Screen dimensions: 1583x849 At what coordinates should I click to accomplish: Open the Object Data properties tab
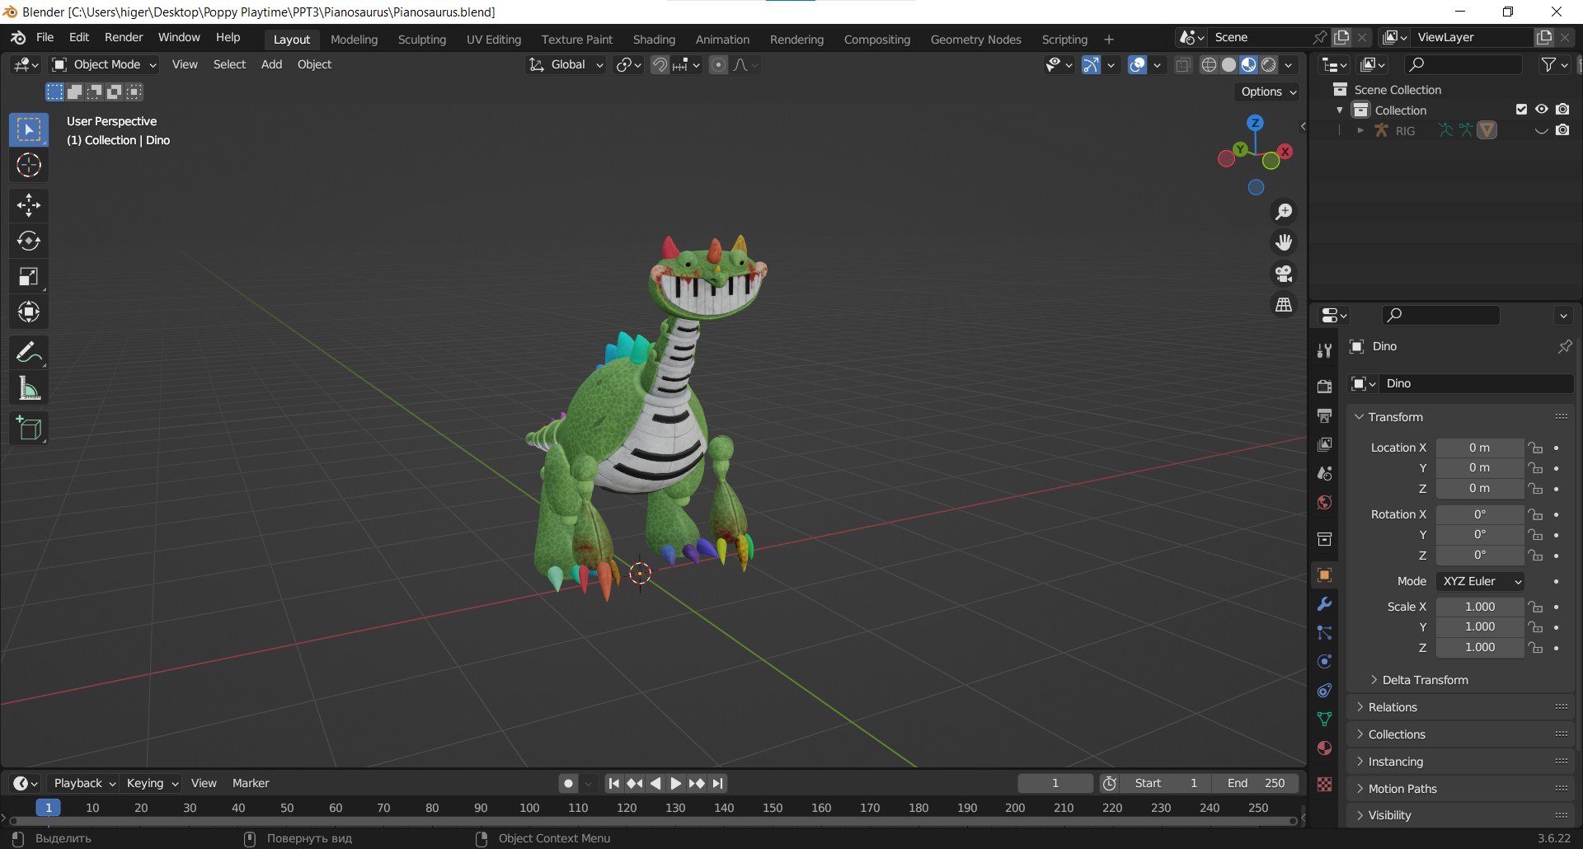coord(1324,720)
